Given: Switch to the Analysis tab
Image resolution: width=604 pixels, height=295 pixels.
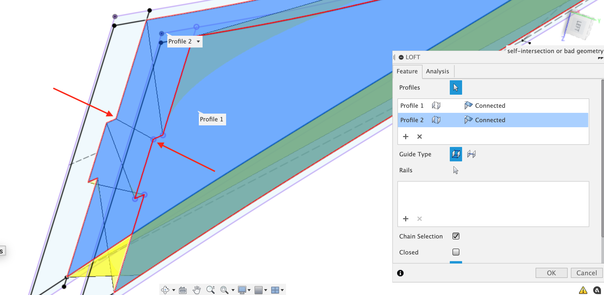Looking at the screenshot, I should tap(437, 71).
